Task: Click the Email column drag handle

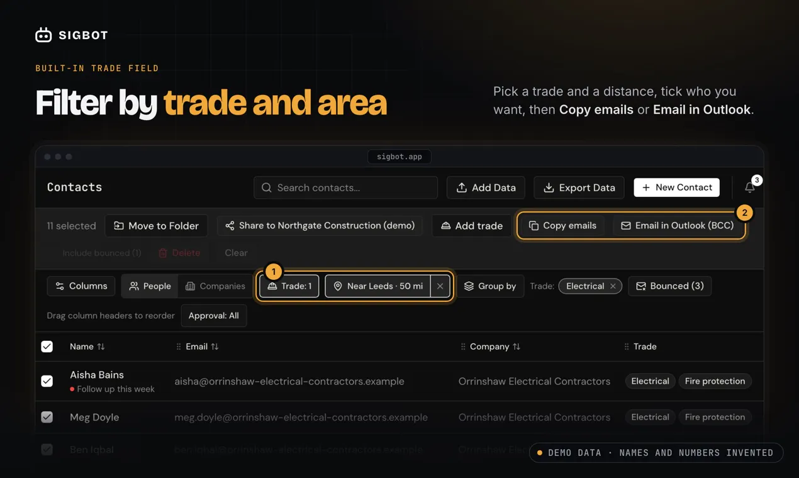Action: coord(179,347)
